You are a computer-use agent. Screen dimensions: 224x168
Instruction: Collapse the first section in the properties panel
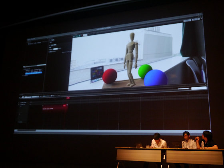(x=50, y=40)
